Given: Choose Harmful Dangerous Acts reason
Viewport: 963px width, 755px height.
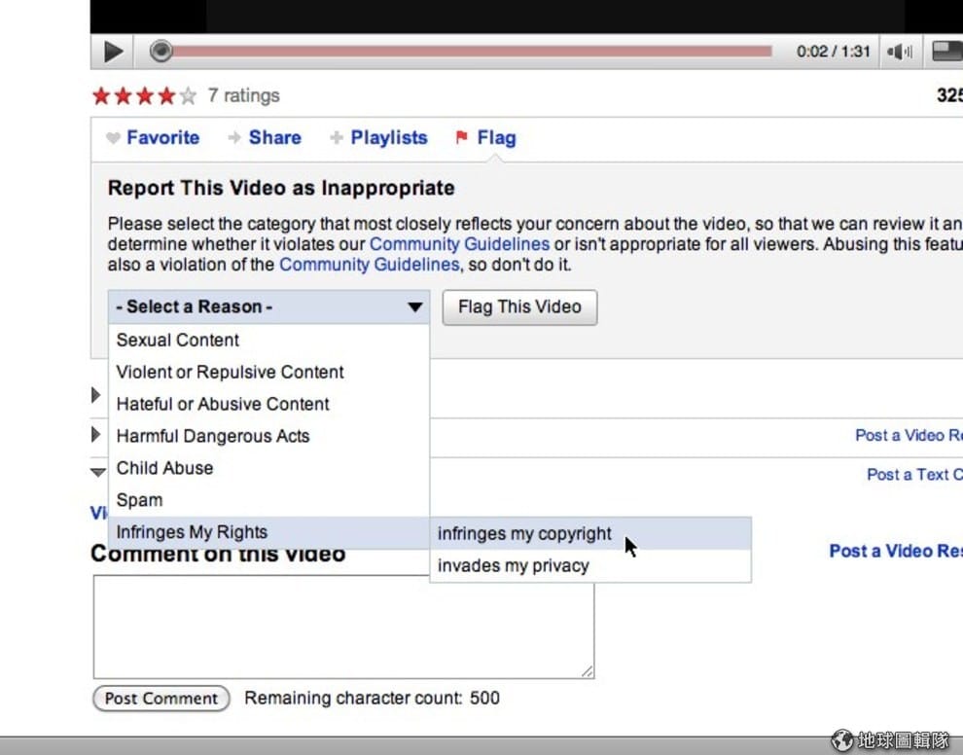Looking at the screenshot, I should pos(268,436).
